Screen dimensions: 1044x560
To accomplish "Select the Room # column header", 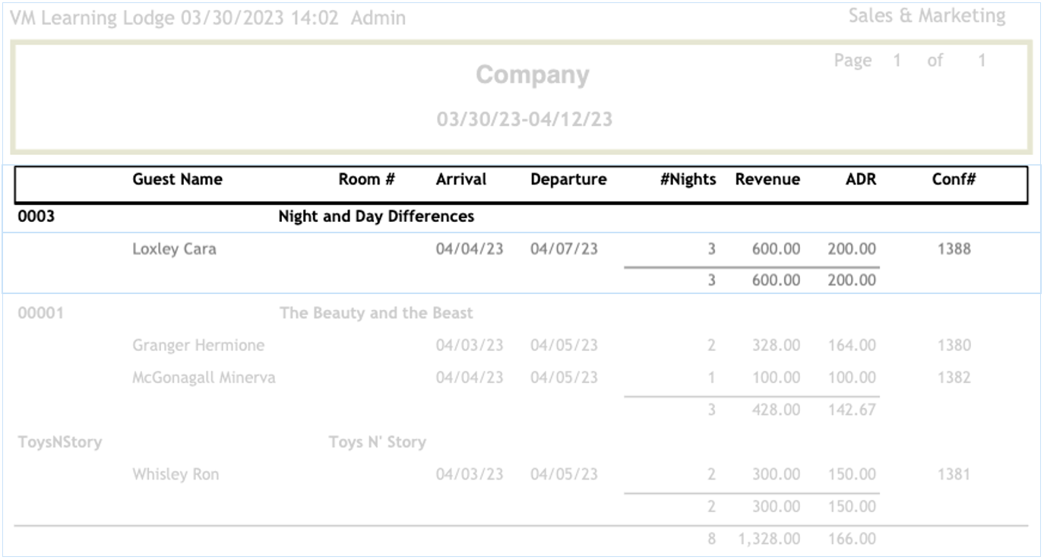I will 366,179.
